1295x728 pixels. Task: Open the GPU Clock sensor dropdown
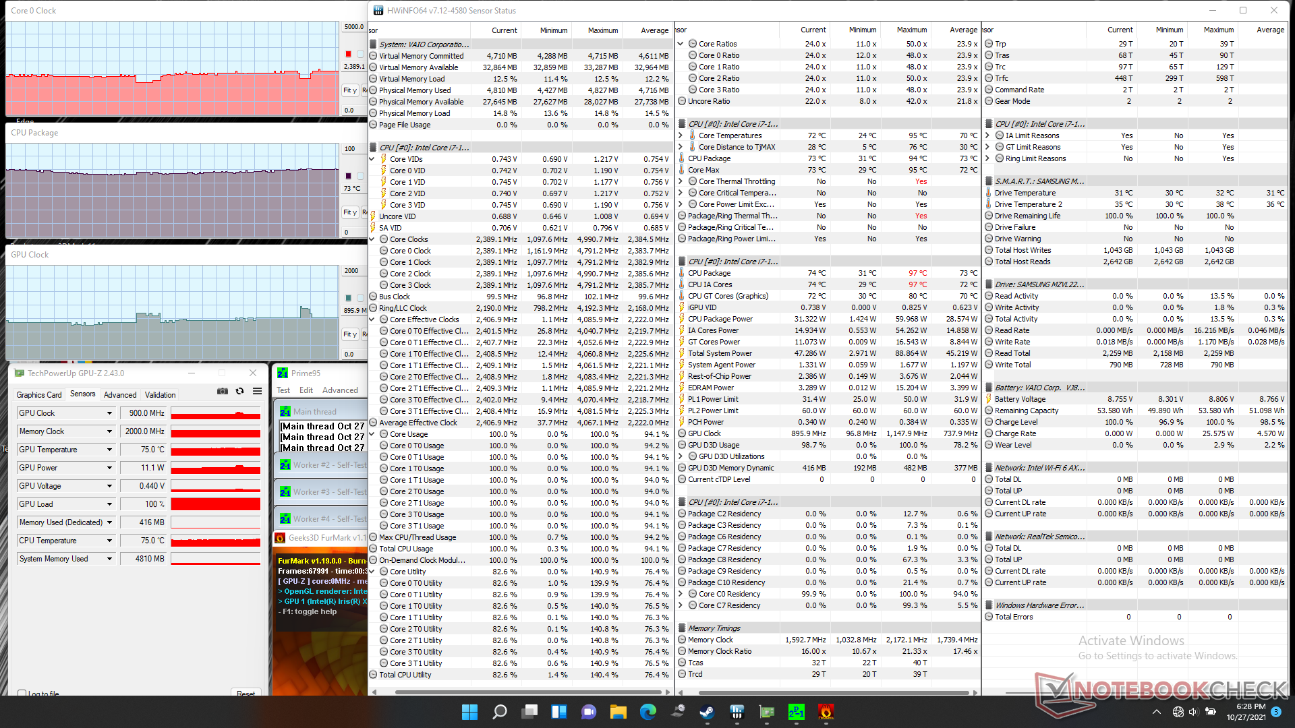[109, 413]
